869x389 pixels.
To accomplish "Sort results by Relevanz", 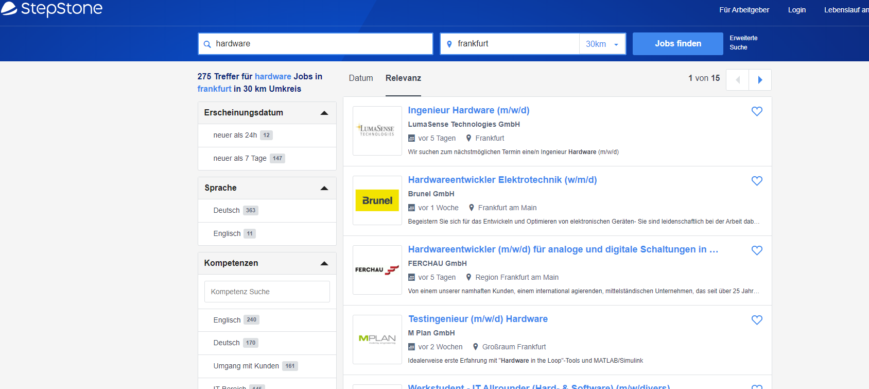I will pyautogui.click(x=403, y=78).
